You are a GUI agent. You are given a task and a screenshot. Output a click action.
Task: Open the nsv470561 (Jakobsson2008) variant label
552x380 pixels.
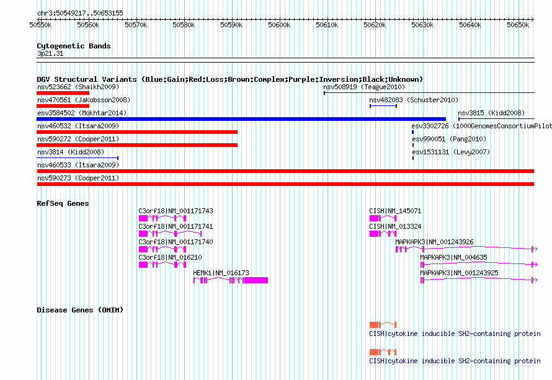(x=84, y=100)
